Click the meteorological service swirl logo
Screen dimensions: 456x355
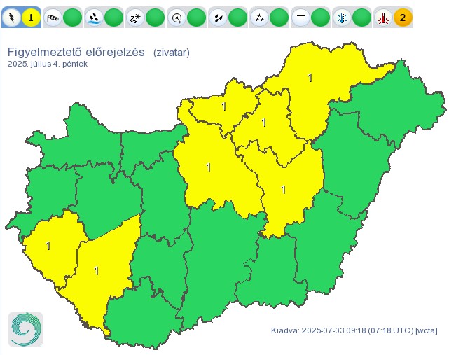[x=25, y=329]
